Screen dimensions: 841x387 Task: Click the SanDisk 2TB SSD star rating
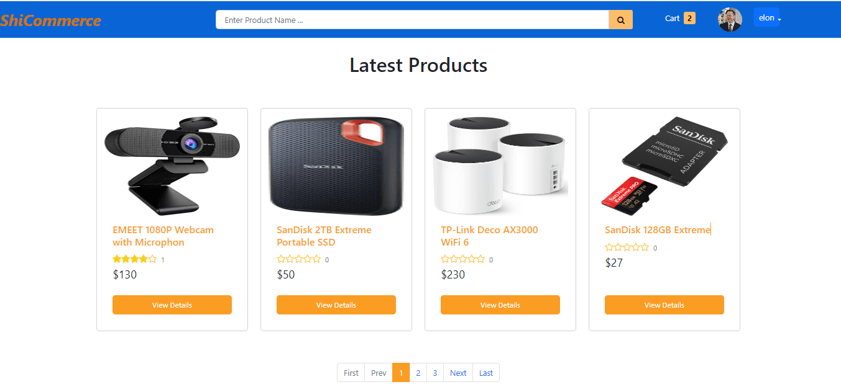pos(298,259)
